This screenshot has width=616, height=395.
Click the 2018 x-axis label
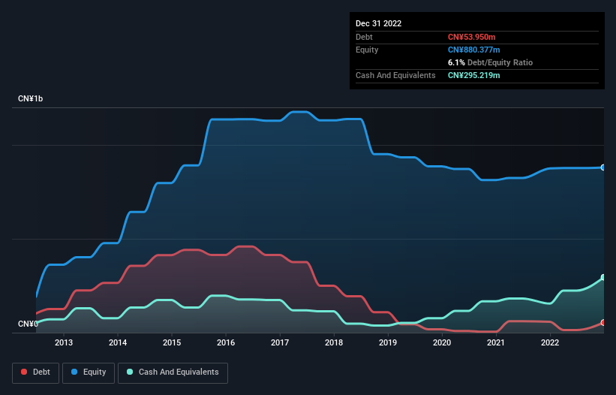coord(334,342)
